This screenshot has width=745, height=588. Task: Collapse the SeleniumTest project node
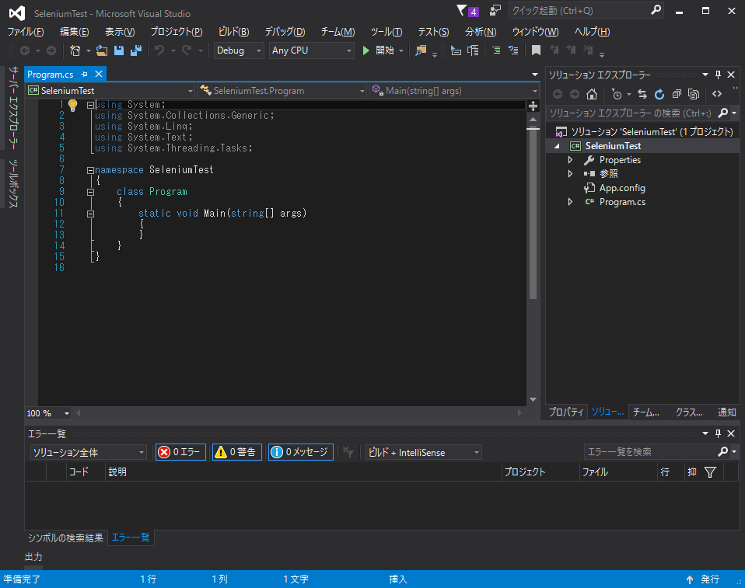coord(557,146)
